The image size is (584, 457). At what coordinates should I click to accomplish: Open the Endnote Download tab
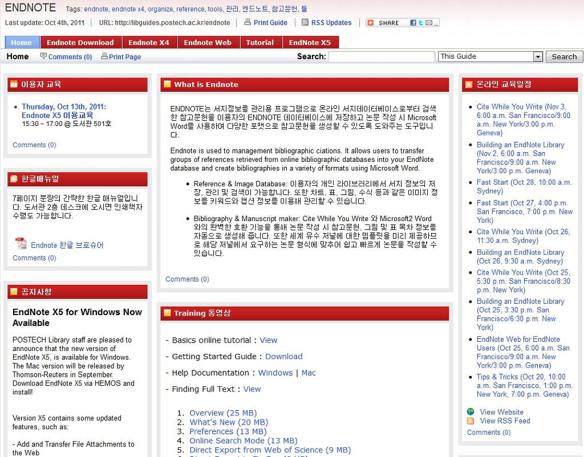pyautogui.click(x=80, y=42)
